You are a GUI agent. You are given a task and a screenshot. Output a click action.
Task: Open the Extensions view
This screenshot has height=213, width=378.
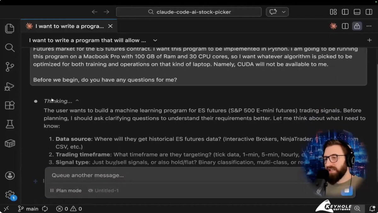click(10, 105)
